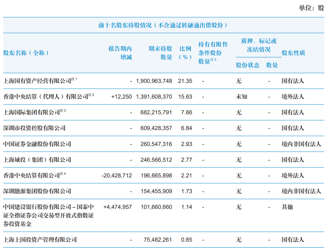
Task: Click 国有法人 in 上海国有资产经营 row
Action: point(293,81)
